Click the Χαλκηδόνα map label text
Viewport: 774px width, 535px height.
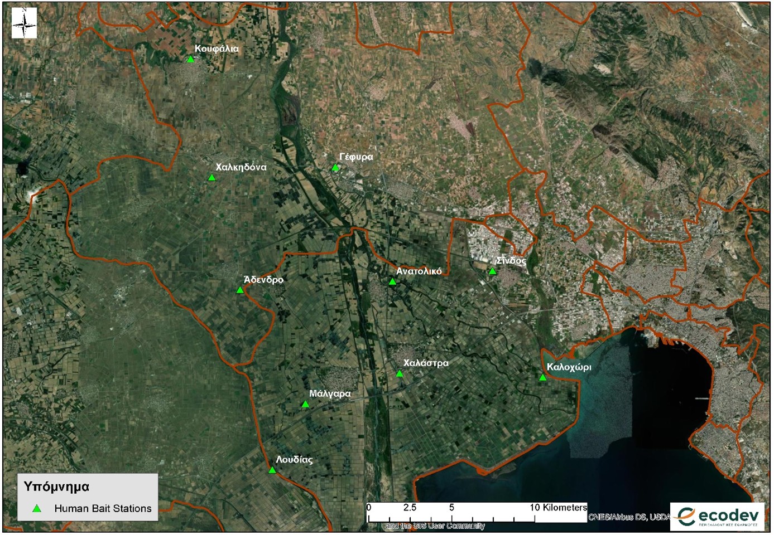coord(241,167)
